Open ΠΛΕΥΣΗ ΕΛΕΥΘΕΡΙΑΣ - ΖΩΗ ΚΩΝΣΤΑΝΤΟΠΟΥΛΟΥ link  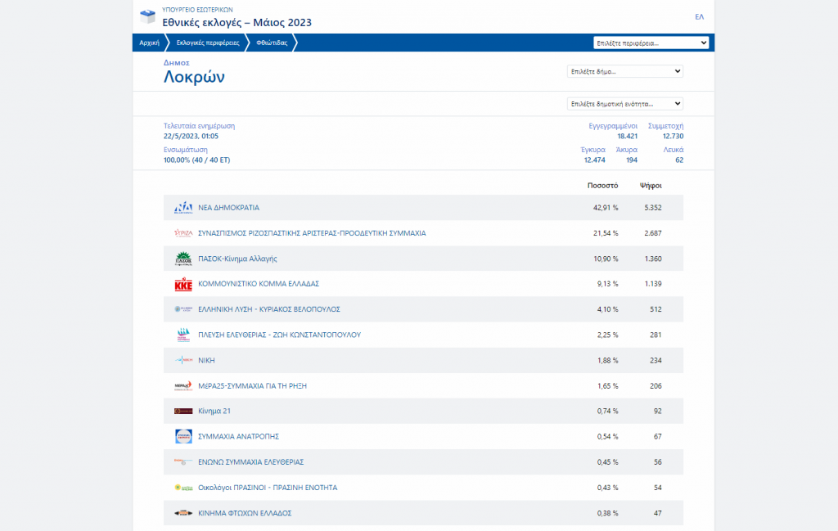pyautogui.click(x=280, y=335)
